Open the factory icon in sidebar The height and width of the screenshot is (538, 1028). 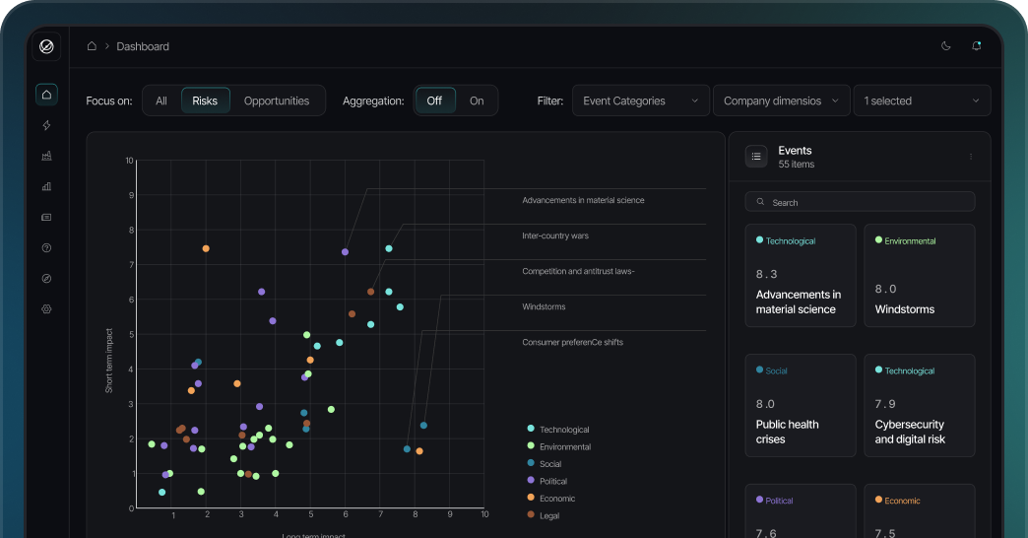coord(46,156)
